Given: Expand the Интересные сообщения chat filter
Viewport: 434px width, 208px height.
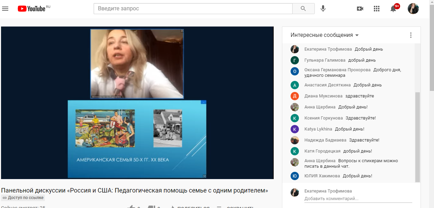Looking at the screenshot, I should pyautogui.click(x=324, y=35).
